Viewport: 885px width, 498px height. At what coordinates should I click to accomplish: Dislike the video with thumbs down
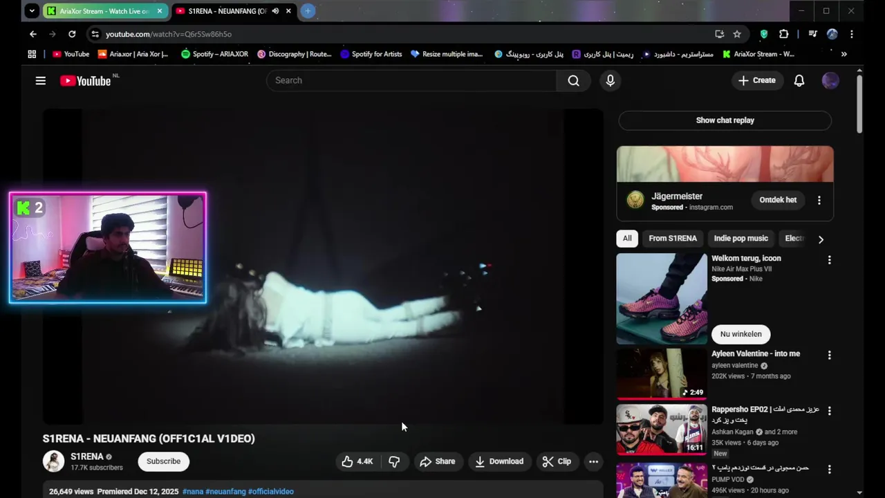coord(394,461)
